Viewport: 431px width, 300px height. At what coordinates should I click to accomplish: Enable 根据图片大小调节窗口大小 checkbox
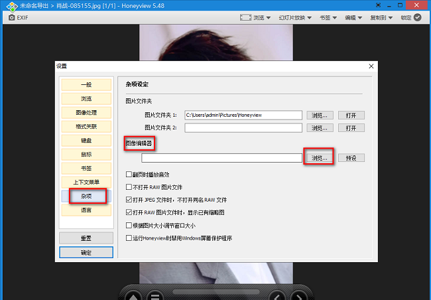pos(129,226)
